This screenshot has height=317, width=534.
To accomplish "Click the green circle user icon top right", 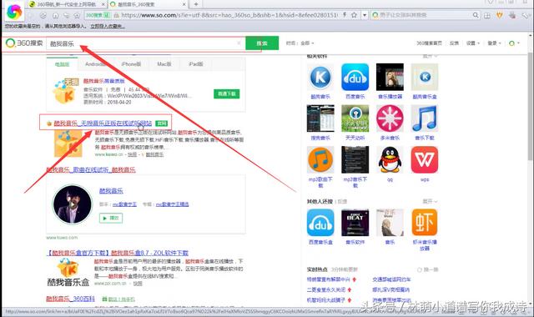I will tap(511, 43).
